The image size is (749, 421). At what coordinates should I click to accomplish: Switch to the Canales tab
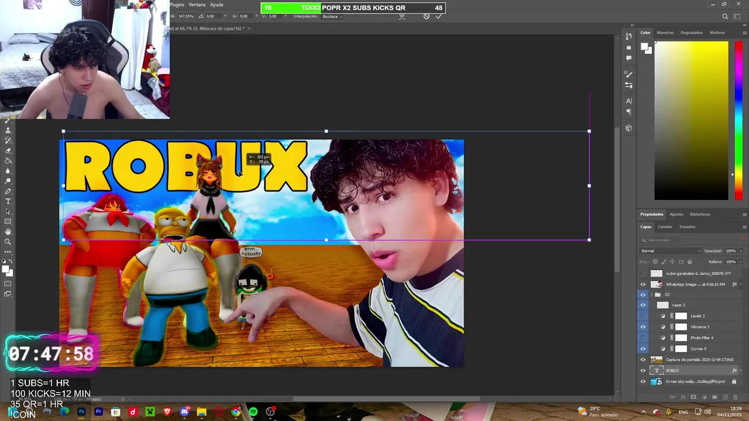click(665, 227)
